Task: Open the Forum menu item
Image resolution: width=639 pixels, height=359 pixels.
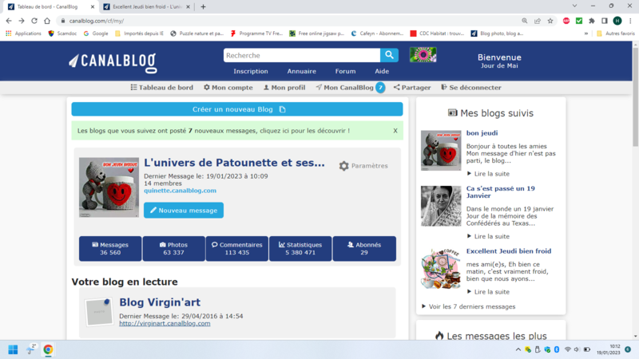Action: [345, 71]
